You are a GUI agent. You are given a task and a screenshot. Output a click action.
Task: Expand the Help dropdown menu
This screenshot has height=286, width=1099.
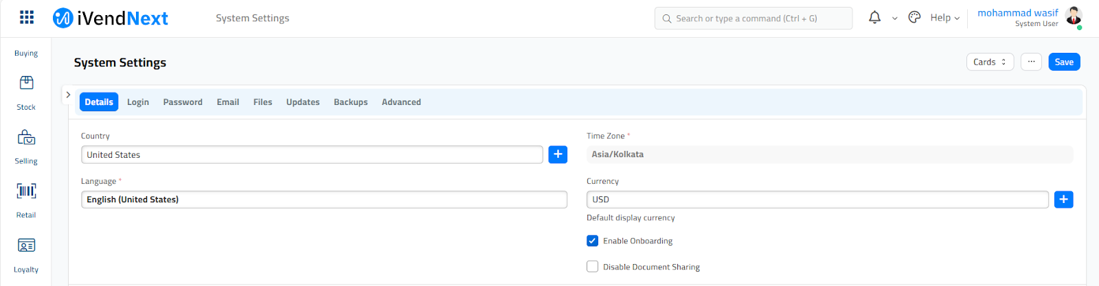coord(944,18)
